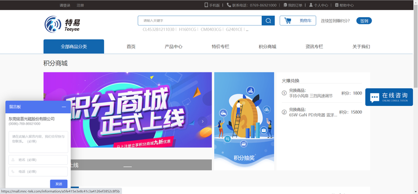Click suggested keyword H1601CG
This screenshot has width=418, height=194.
coord(187,29)
